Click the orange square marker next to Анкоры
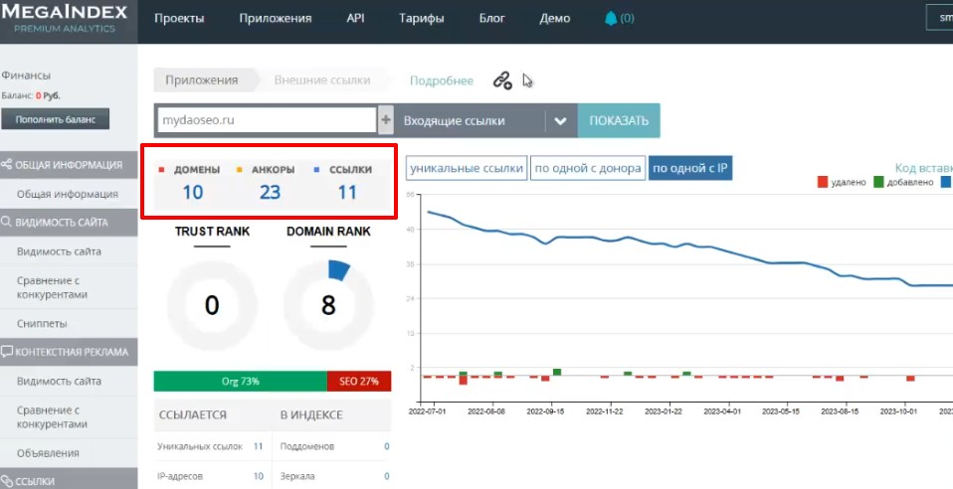The image size is (953, 489). point(240,170)
